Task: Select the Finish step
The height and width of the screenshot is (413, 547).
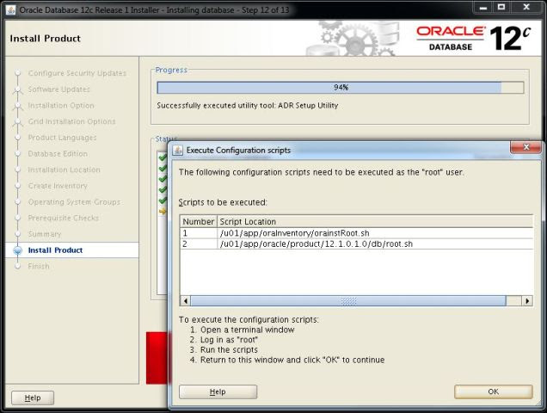Action: (x=39, y=266)
